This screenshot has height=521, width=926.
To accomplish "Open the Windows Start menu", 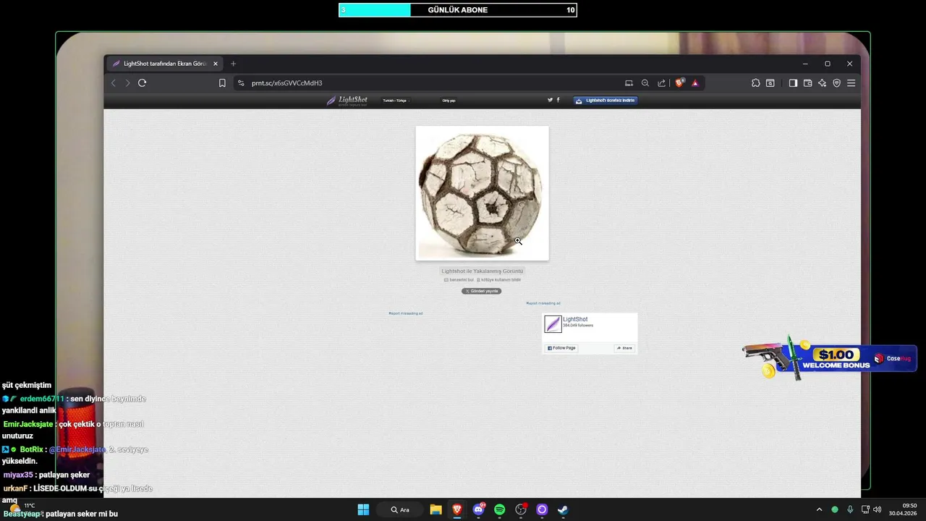I will pos(363,509).
